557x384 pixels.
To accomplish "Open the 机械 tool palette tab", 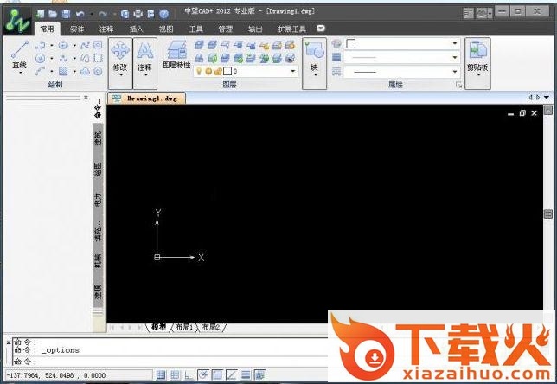I will [98, 261].
